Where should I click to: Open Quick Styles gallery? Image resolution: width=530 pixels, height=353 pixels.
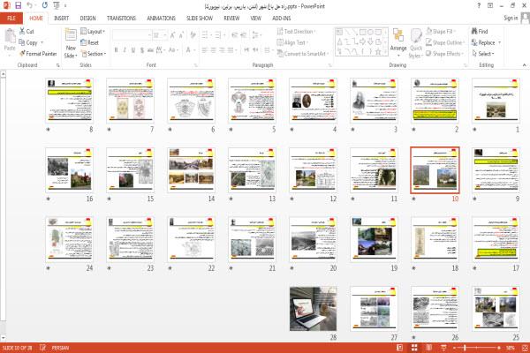click(x=416, y=43)
